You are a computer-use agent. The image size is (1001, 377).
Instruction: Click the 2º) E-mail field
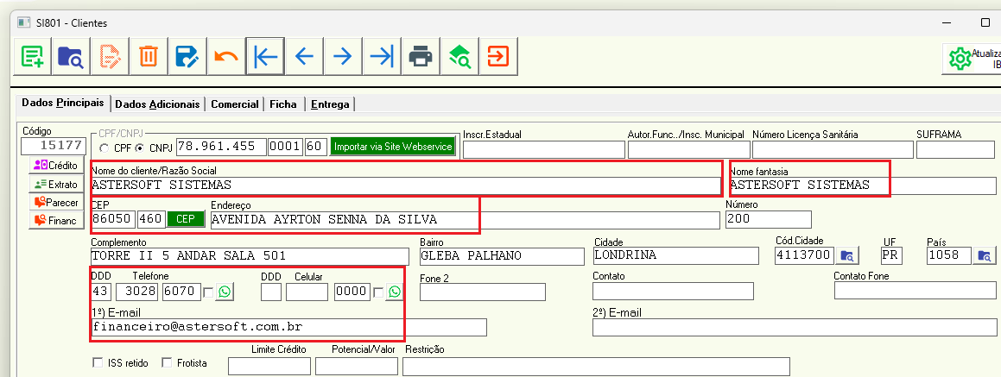pyautogui.click(x=796, y=327)
